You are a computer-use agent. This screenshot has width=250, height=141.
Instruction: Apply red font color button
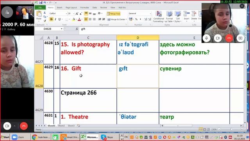[79, 19]
